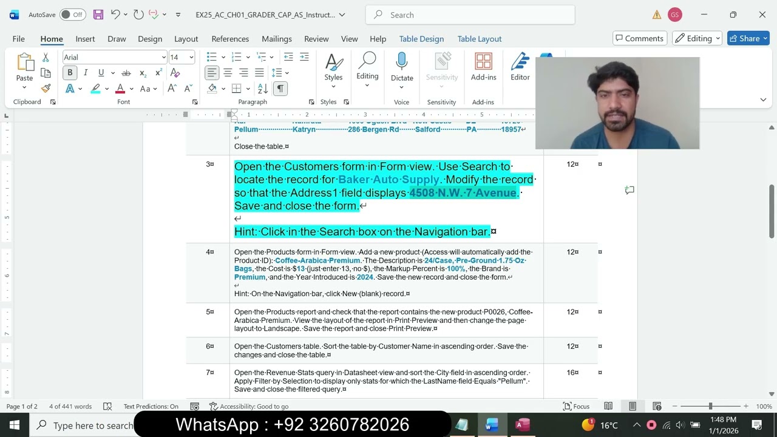
Task: Apply the red font color
Action: (x=120, y=89)
